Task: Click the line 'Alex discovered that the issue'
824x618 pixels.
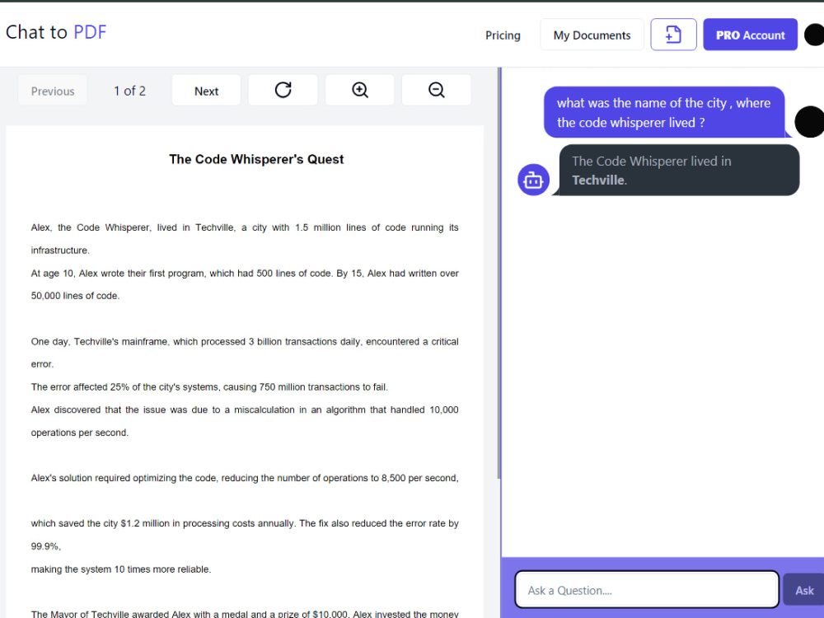Action: [245, 410]
